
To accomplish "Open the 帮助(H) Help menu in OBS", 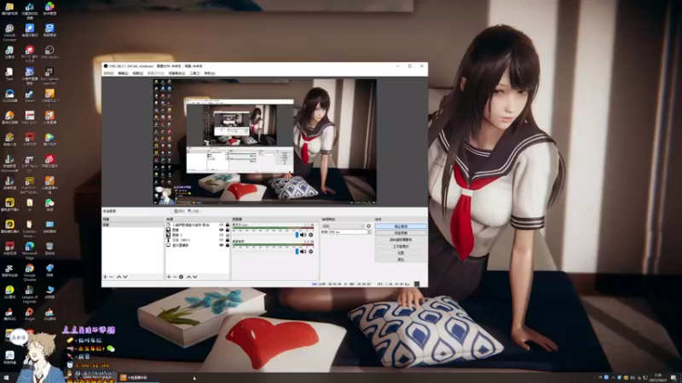I will (x=210, y=73).
